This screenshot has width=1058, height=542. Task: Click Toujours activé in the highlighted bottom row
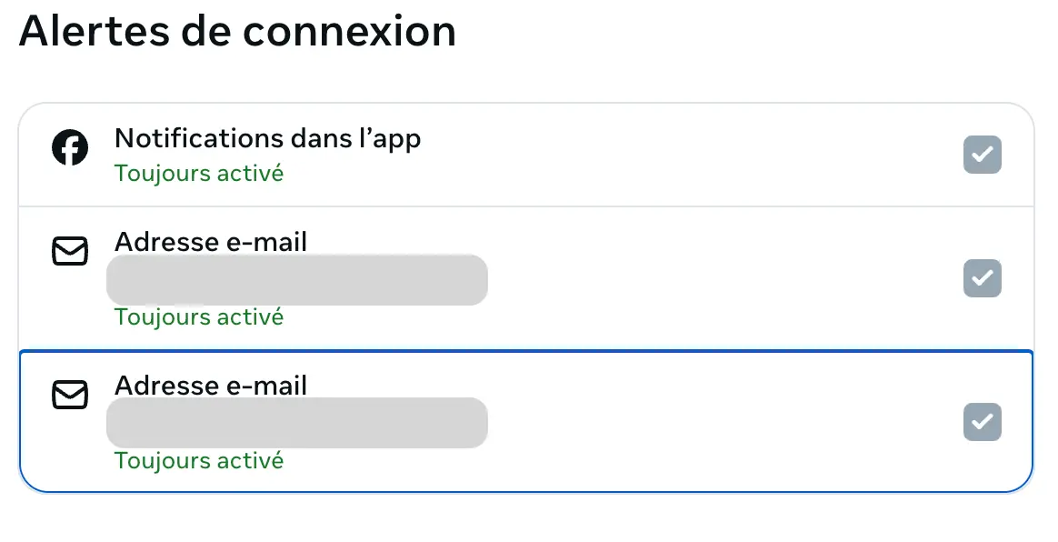click(199, 460)
